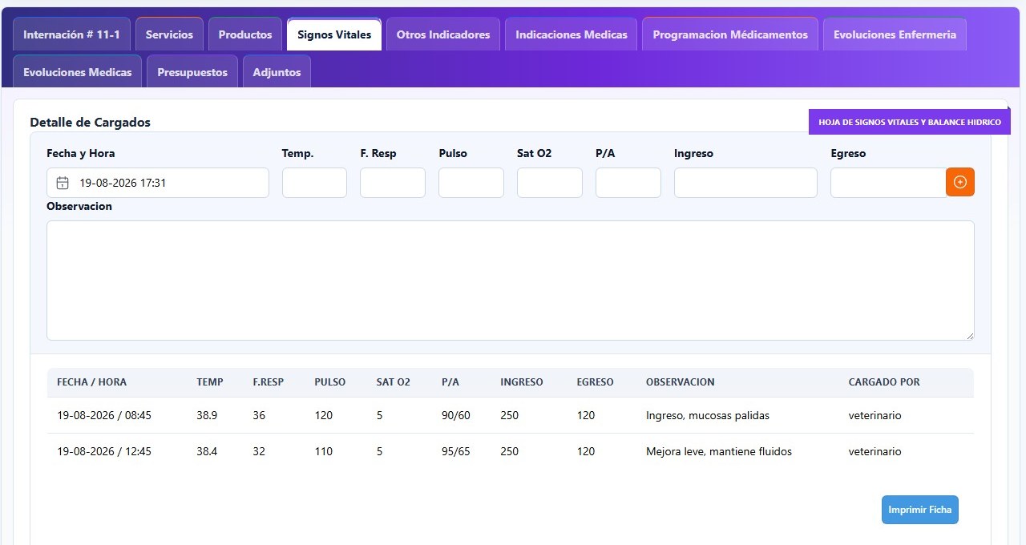Open Programacion Médicamentos tab
This screenshot has height=545, width=1026.
[x=730, y=34]
